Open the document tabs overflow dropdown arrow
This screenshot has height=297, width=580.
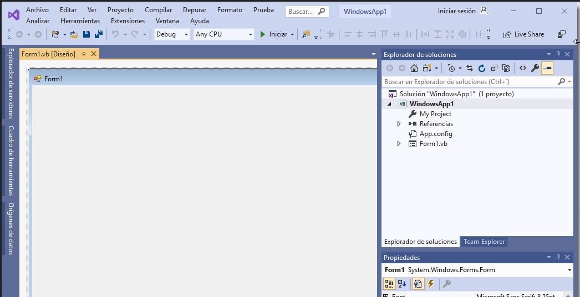(x=374, y=55)
